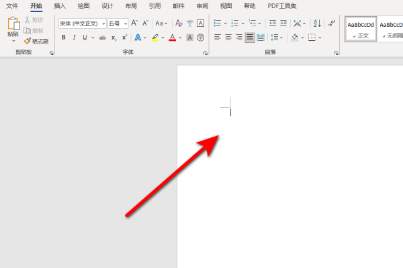Open the font size dropdown
This screenshot has height=268, width=403.
(125, 23)
